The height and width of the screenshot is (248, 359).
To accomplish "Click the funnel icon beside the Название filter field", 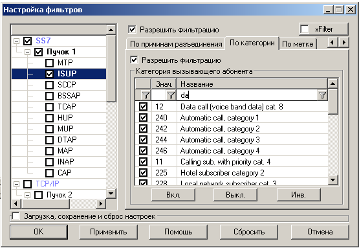I will (322, 95).
